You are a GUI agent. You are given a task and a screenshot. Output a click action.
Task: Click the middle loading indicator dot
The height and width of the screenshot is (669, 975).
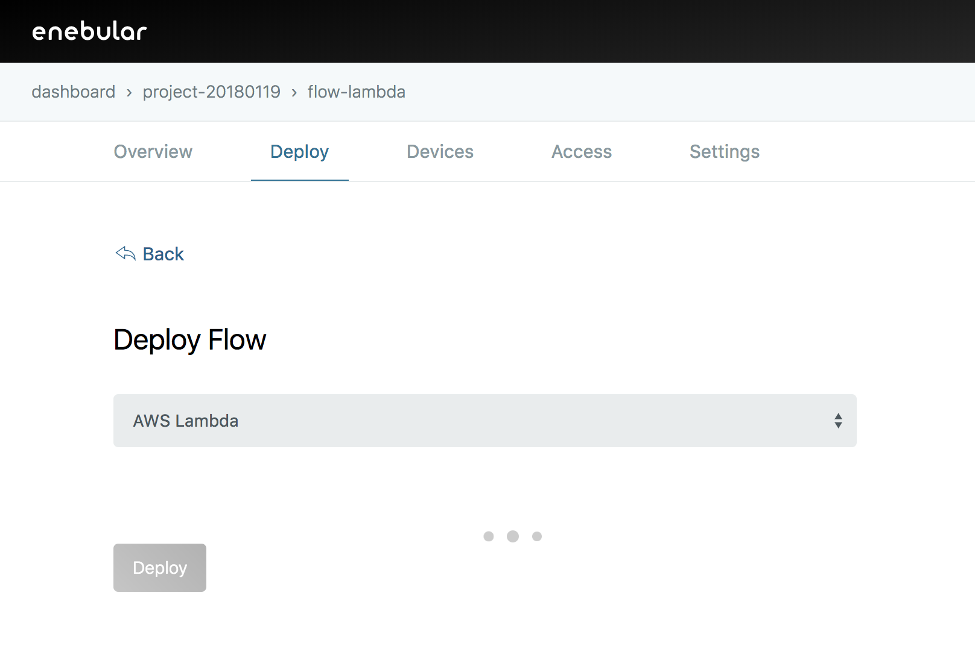[x=513, y=536]
